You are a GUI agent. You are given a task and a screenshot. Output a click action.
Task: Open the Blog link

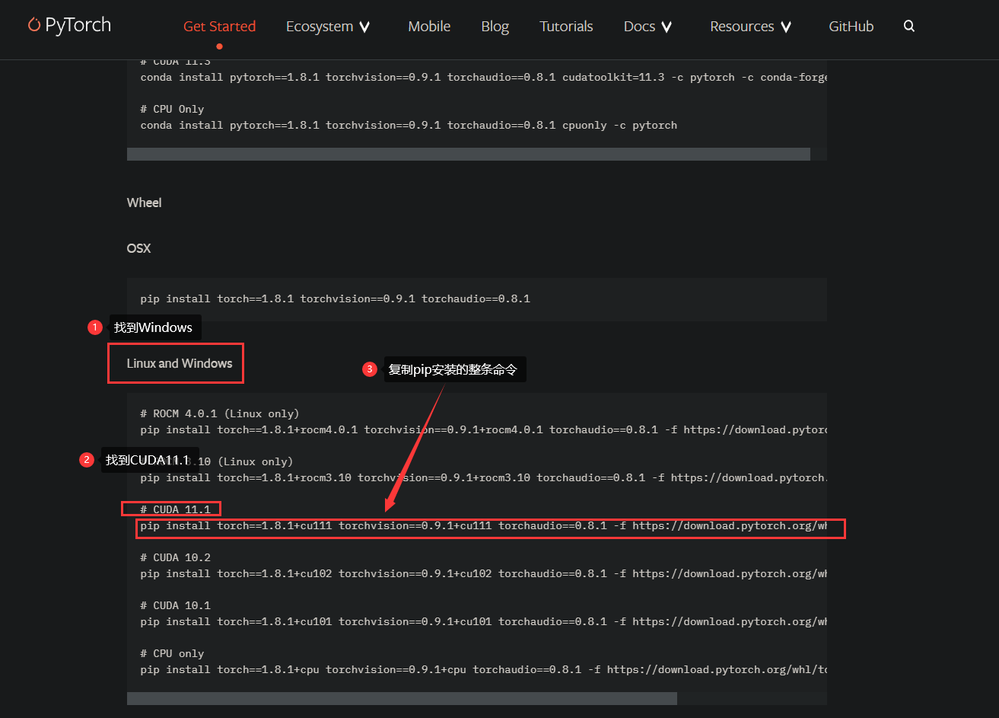click(495, 26)
